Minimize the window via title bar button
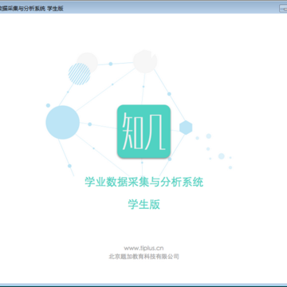This screenshot has width=287, height=287. [283, 9]
